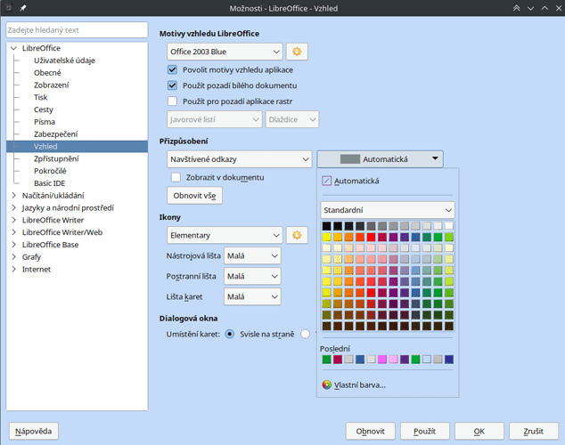Click the Použít button
Screen dimensions: 565x445
tap(425, 431)
